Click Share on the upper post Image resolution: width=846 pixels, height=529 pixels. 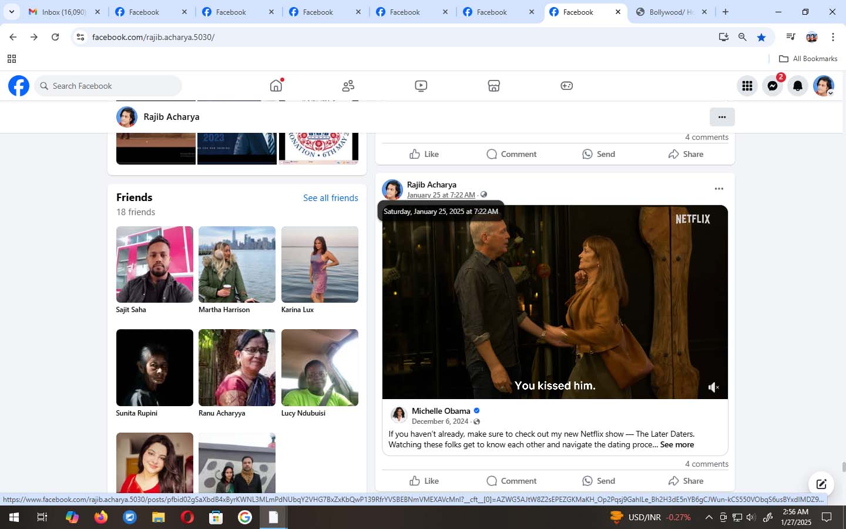[686, 154]
